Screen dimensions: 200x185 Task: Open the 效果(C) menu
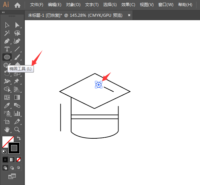tap(128, 5)
